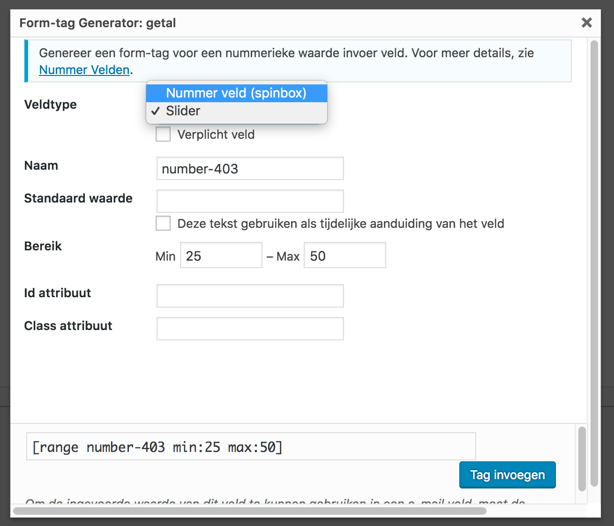Close the Form-tag Generator dialog
Screen dimensions: 614x526
(x=586, y=23)
